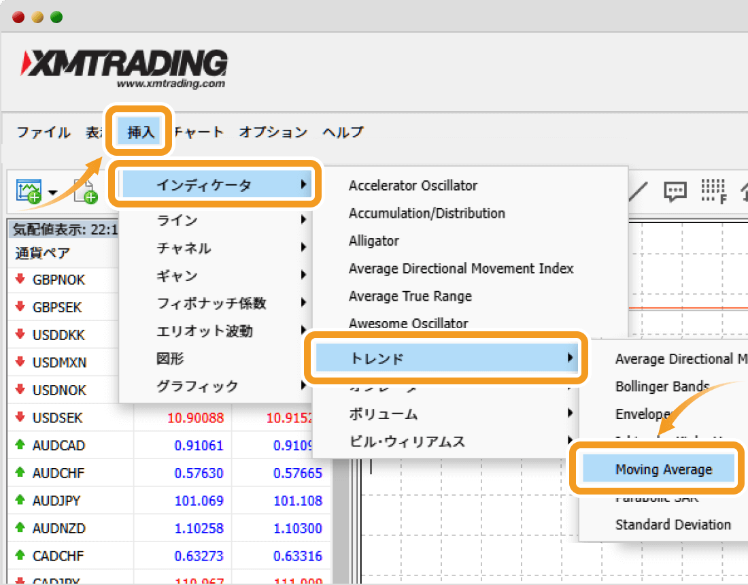The image size is (748, 585).
Task: Click the green up arrow beside AUDCAD
Action: [x=20, y=445]
